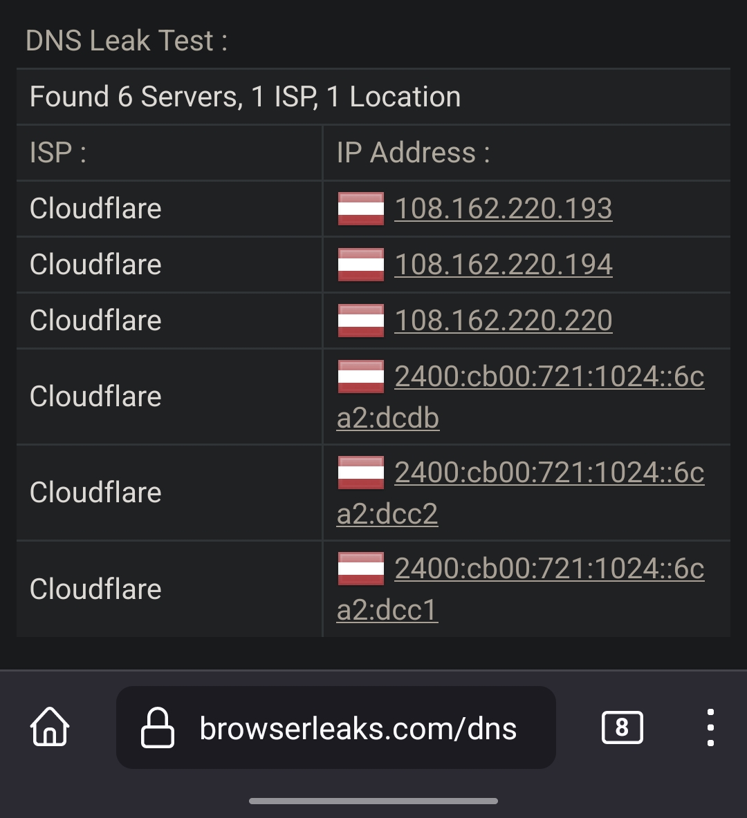The image size is (747, 818).
Task: Open the three-dot browser menu
Action: point(710,727)
